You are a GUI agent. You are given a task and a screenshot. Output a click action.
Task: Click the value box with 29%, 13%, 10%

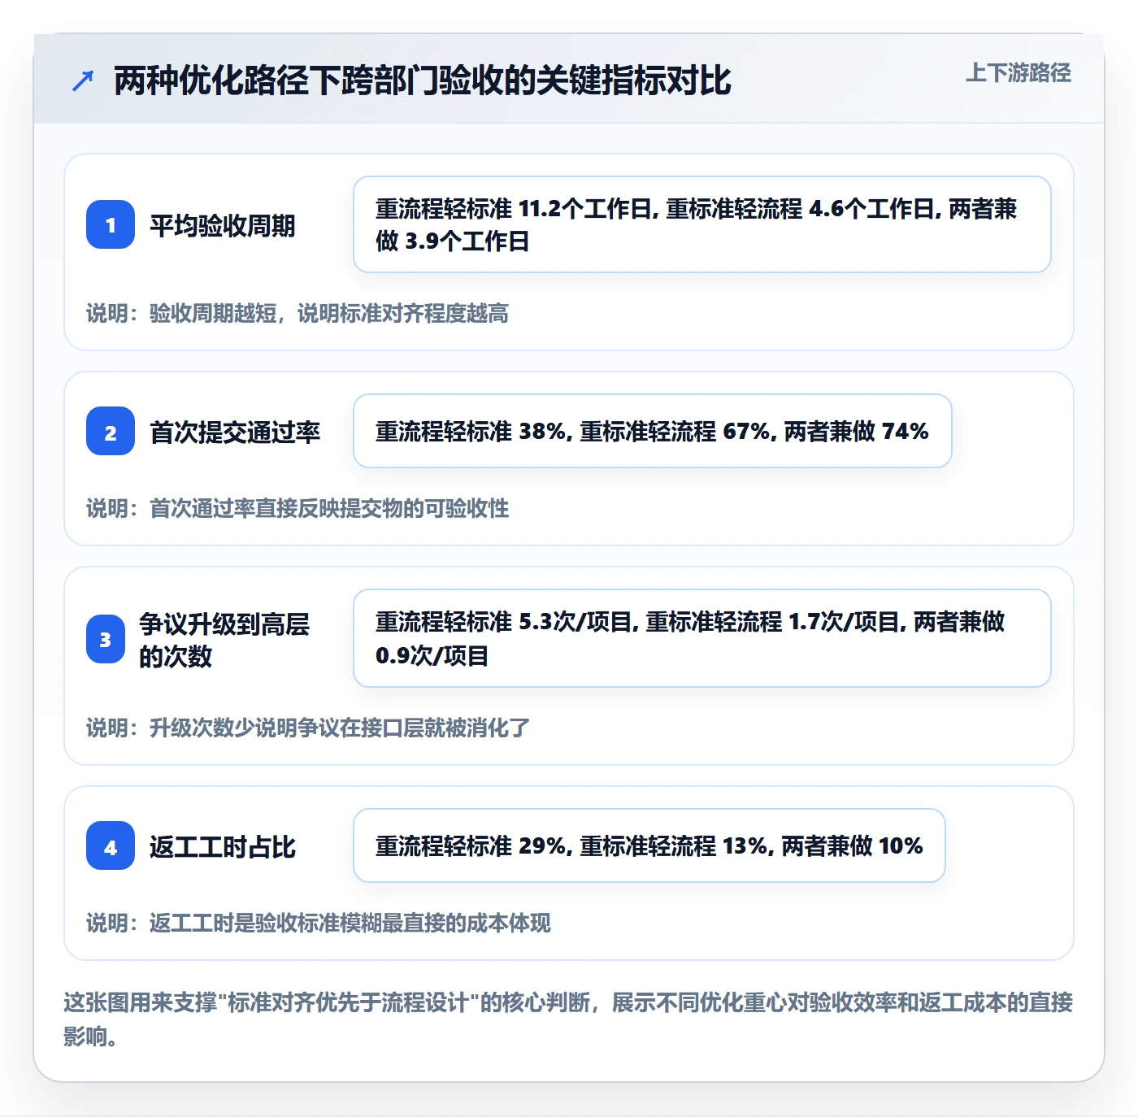coord(649,845)
